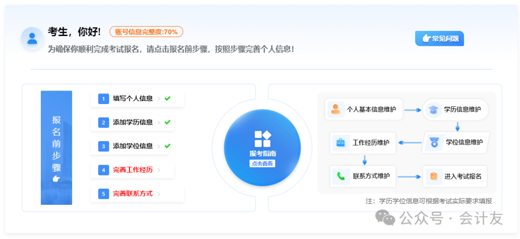This screenshot has width=520, height=239.
Task: Click medal icon for 学位信息维护
Action: click(434, 143)
